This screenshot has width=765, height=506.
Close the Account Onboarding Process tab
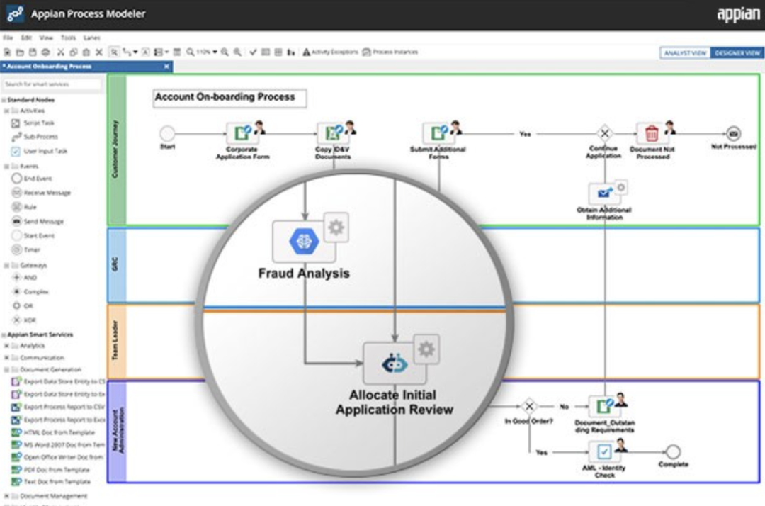166,67
